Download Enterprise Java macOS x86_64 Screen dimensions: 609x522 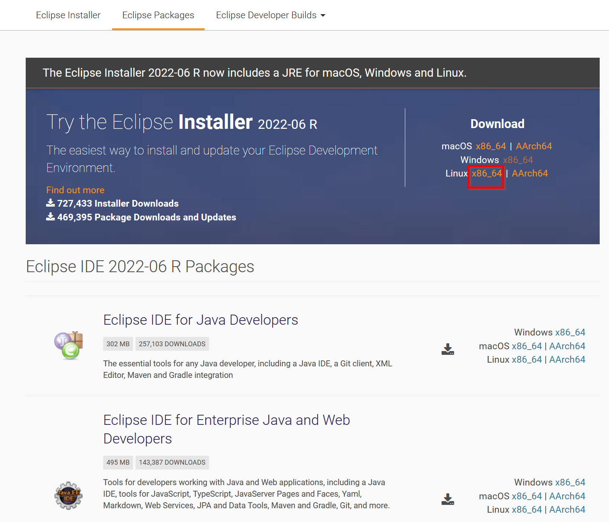click(x=527, y=496)
